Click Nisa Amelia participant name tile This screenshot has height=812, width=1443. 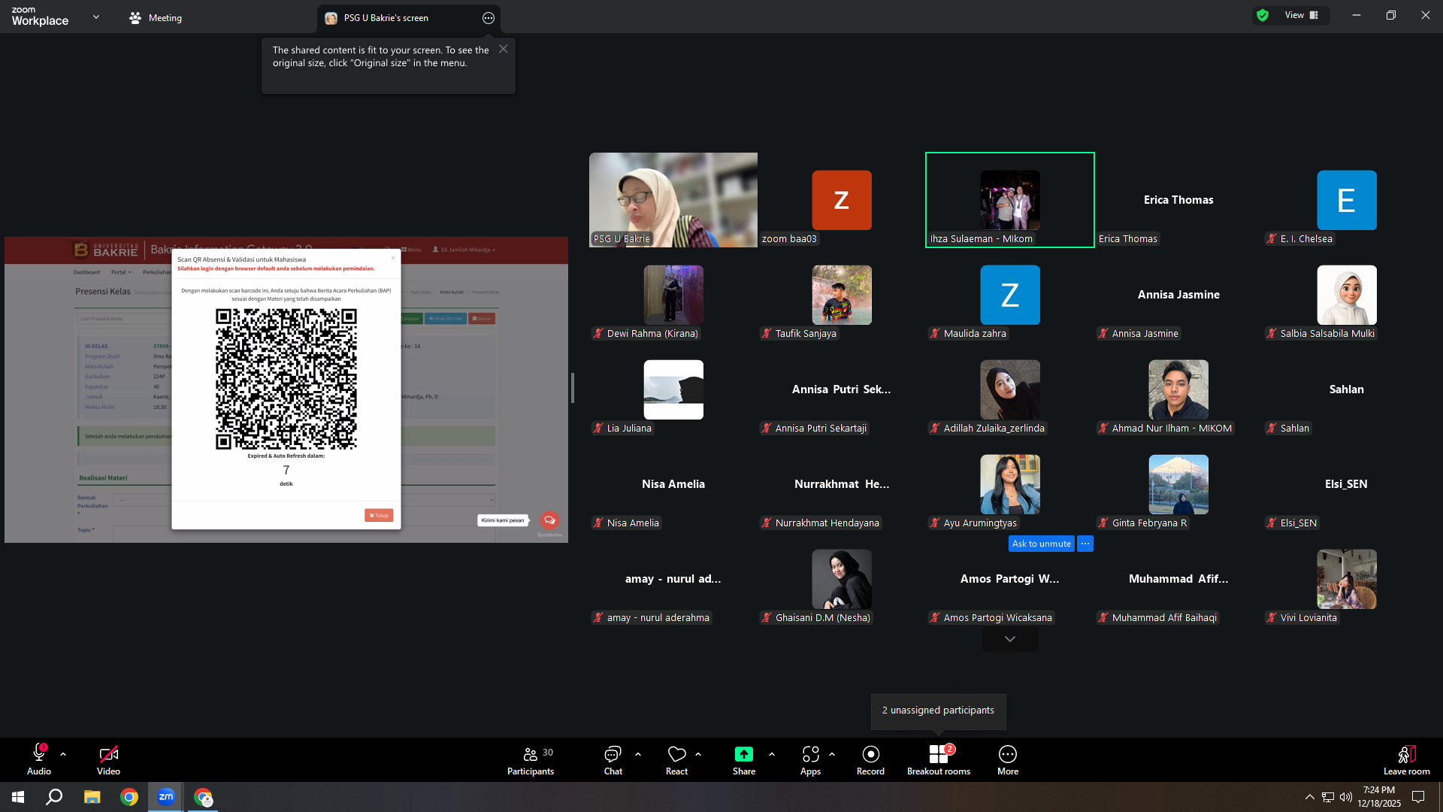point(673,484)
